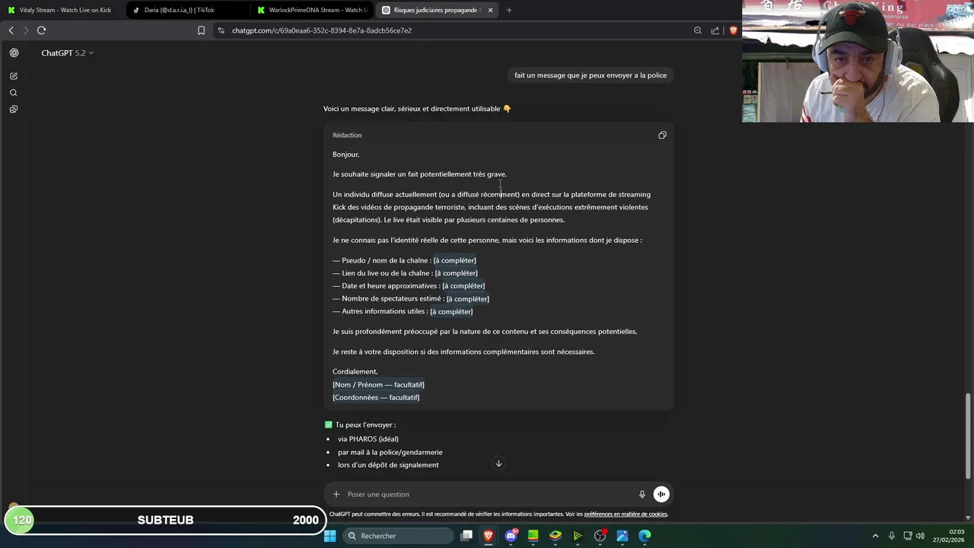Jump to bottom using down-arrow button

[498, 464]
